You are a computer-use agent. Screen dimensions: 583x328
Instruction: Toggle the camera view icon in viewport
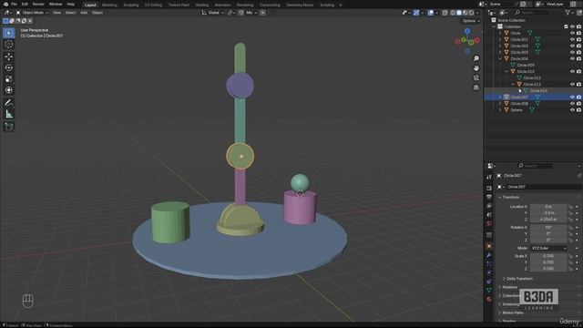[476, 77]
